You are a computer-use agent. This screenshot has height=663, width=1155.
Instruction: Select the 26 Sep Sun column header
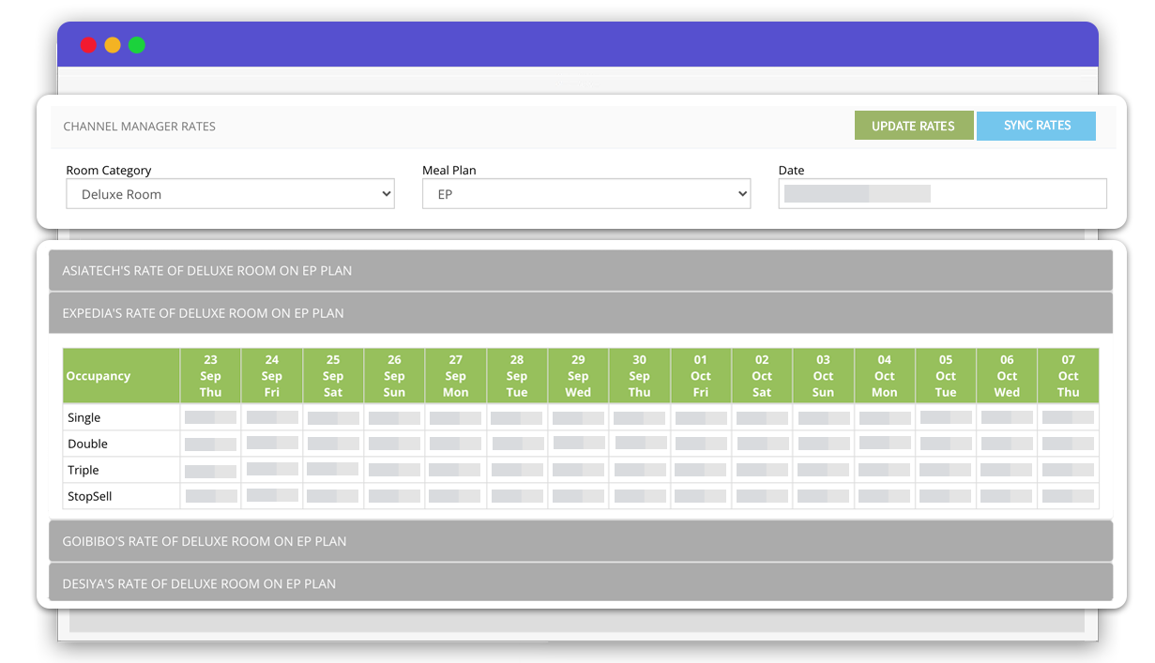(394, 376)
